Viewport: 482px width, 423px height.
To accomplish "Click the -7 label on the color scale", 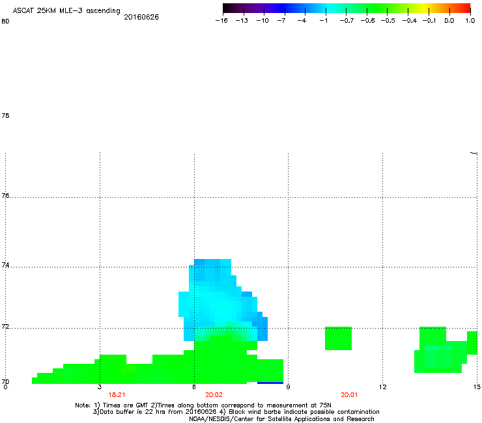I will (x=281, y=21).
